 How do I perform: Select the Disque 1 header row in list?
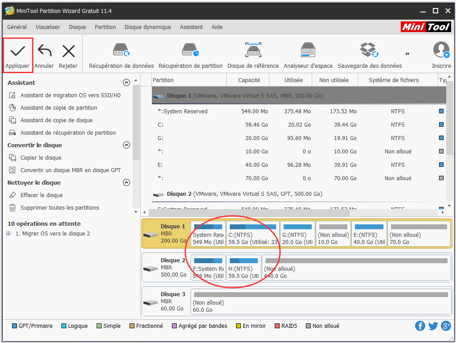(299, 95)
